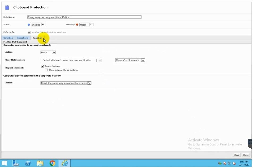Open File Explorer from the taskbar
The width and height of the screenshot is (253, 168).
coord(40,163)
